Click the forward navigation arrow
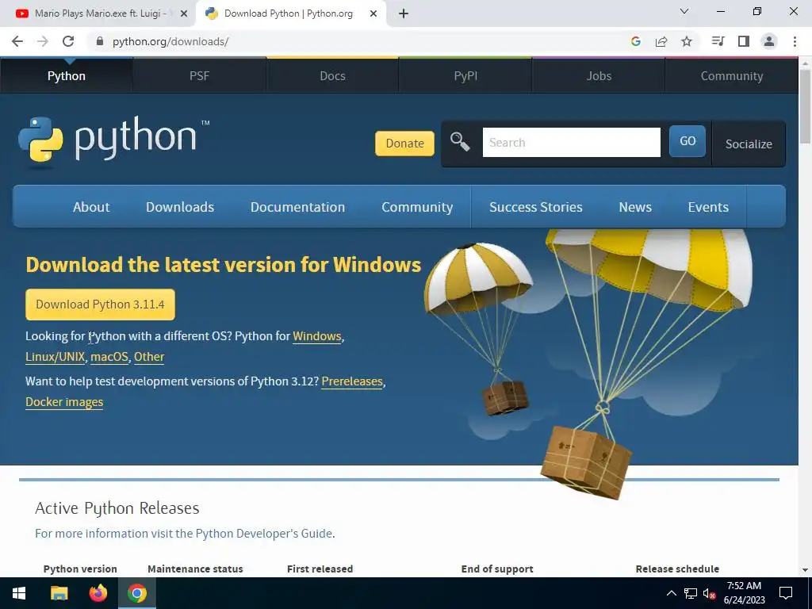Screen dimensions: 812x609 coord(43,41)
